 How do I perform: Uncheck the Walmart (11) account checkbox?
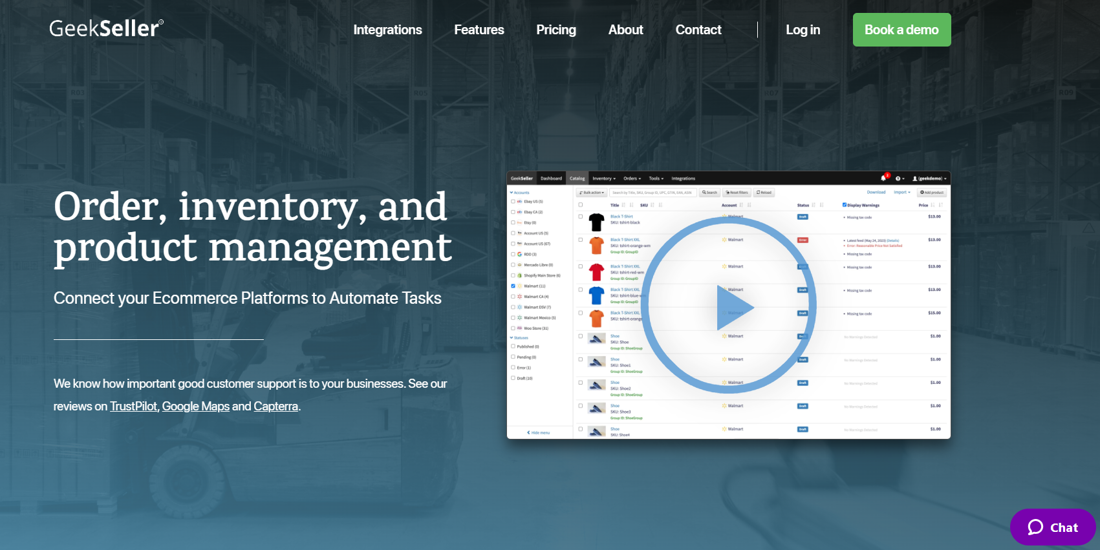[513, 286]
